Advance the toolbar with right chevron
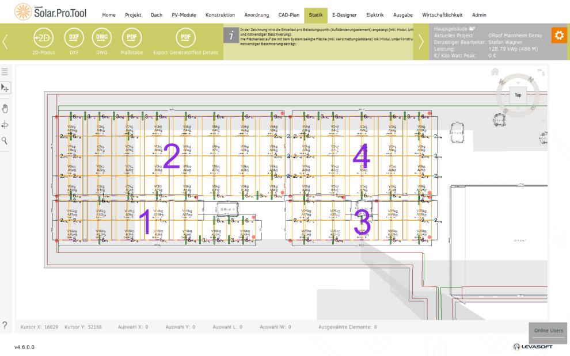The image size is (570, 356). coord(421,41)
